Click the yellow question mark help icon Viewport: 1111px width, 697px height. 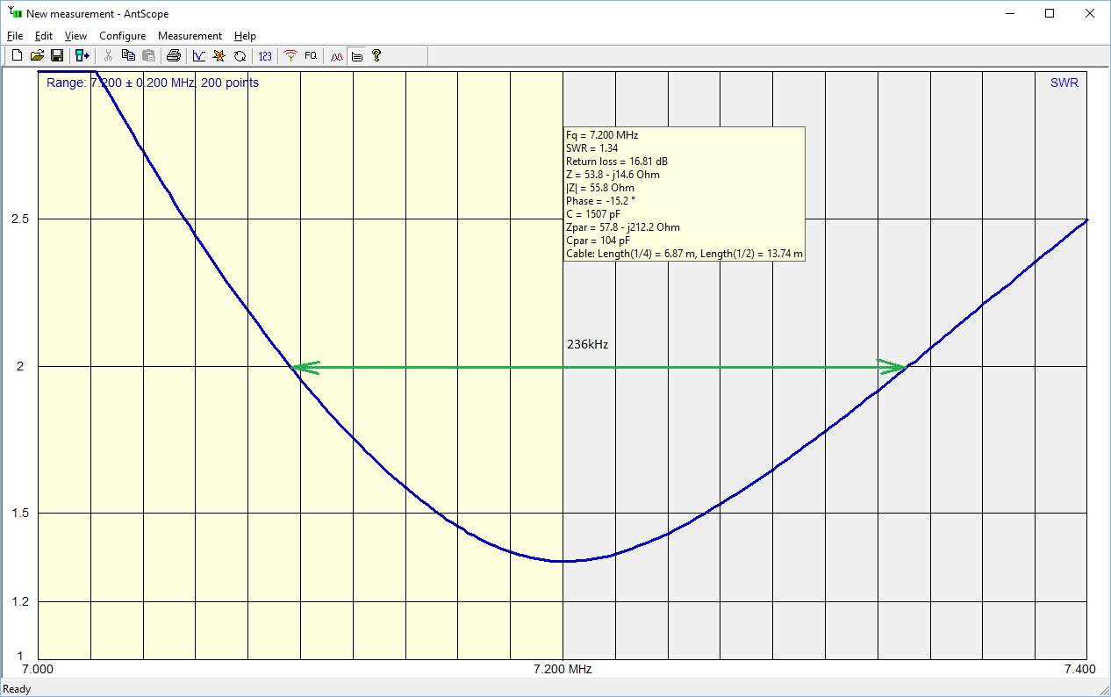pos(376,56)
